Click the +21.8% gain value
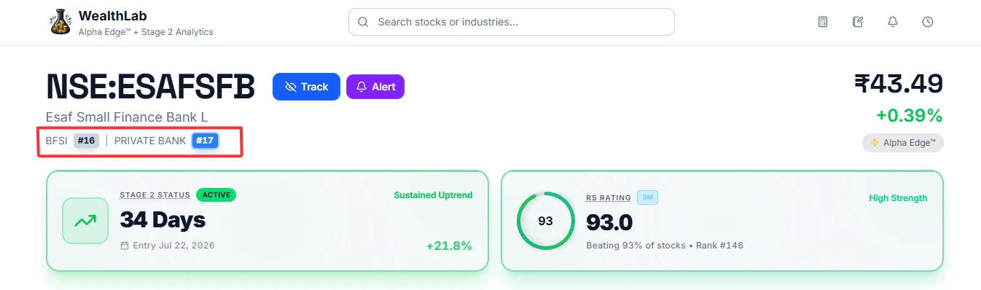Viewport: 981px width, 290px height. pyautogui.click(x=449, y=246)
